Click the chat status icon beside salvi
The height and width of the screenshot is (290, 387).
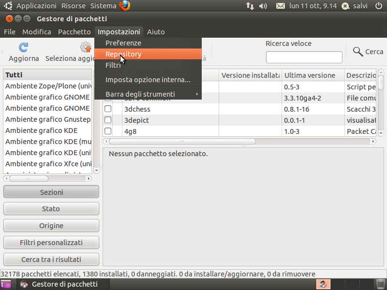[345, 6]
